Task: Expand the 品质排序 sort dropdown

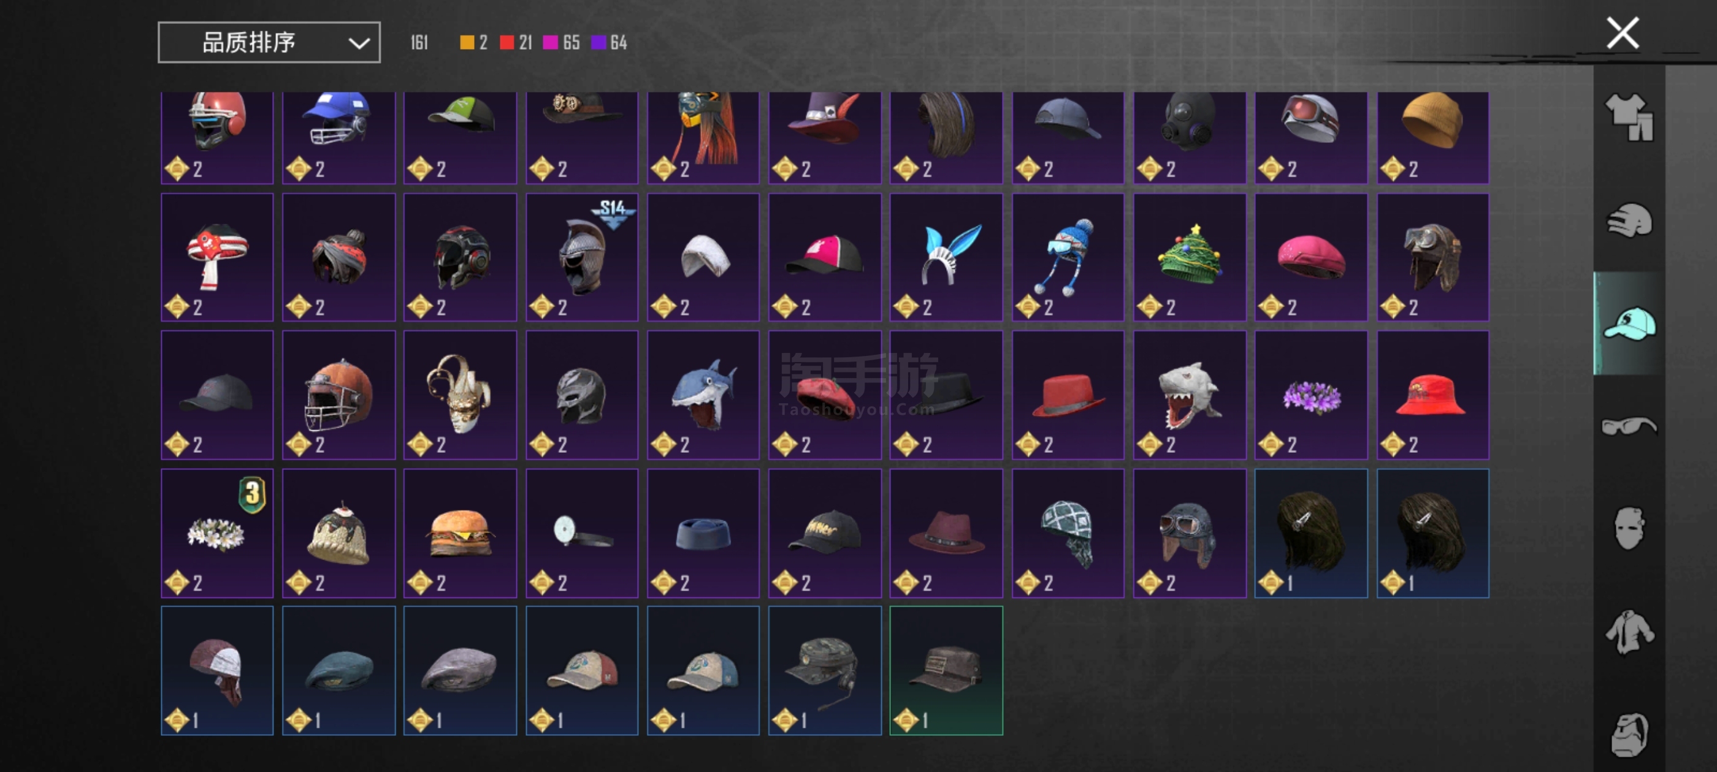Action: tap(269, 43)
